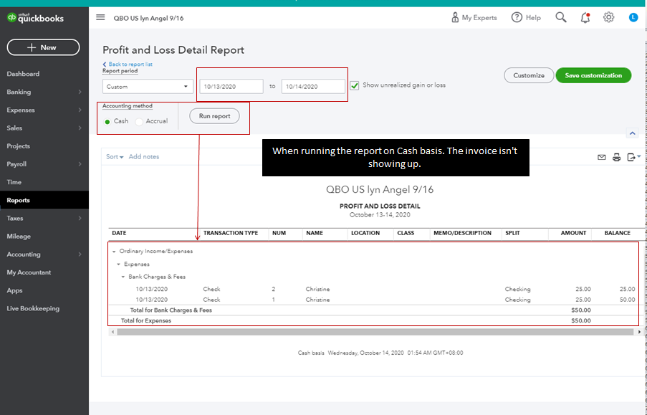This screenshot has width=647, height=415.
Task: Click Run report
Action: pos(214,116)
